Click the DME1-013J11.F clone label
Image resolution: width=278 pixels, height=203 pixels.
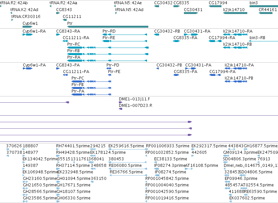[x=134, y=99]
